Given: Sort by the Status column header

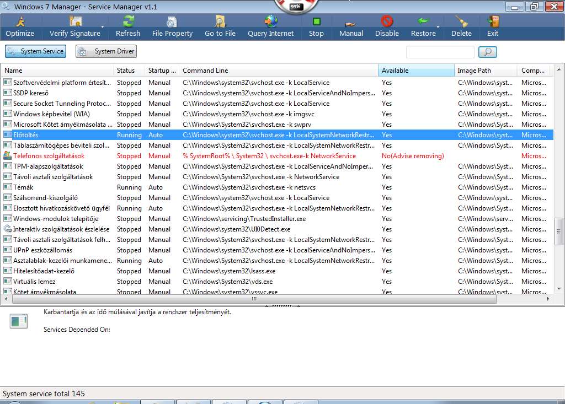Looking at the screenshot, I should (129, 71).
